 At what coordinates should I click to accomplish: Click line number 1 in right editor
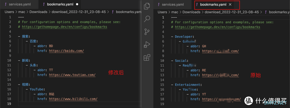(163, 17)
